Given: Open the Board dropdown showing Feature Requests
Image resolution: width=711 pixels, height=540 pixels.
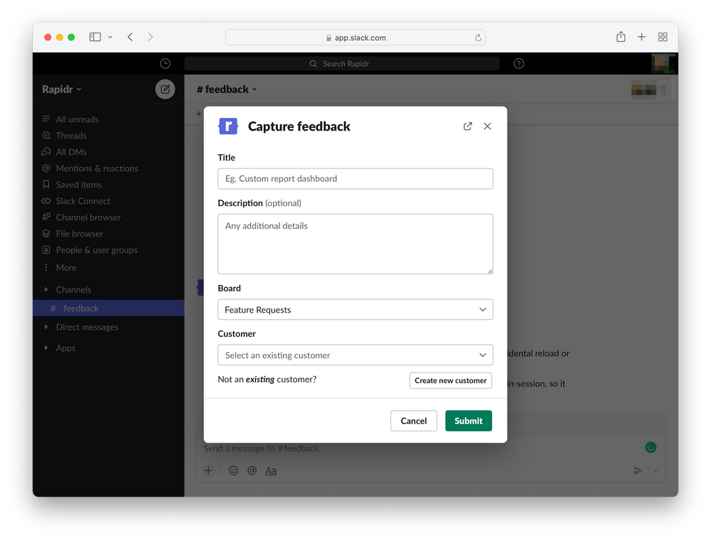Looking at the screenshot, I should tap(355, 309).
